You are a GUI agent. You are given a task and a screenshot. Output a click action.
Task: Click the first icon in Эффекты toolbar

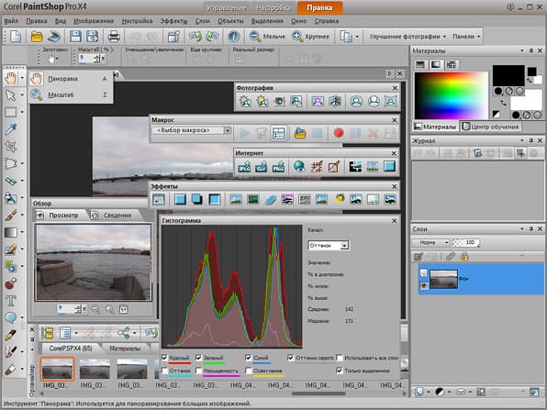[x=159, y=199]
